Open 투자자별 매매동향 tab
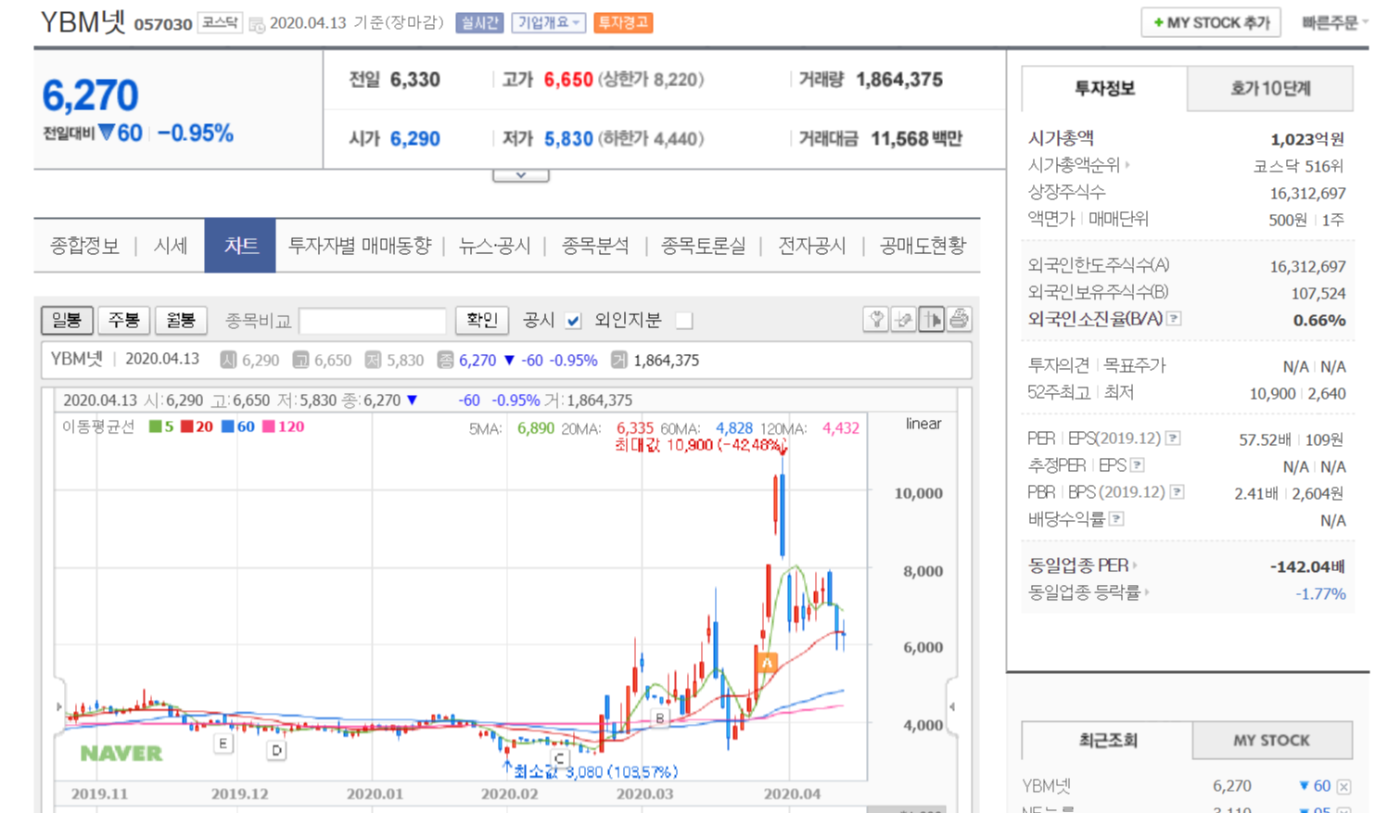This screenshot has width=1375, height=813. (x=360, y=246)
